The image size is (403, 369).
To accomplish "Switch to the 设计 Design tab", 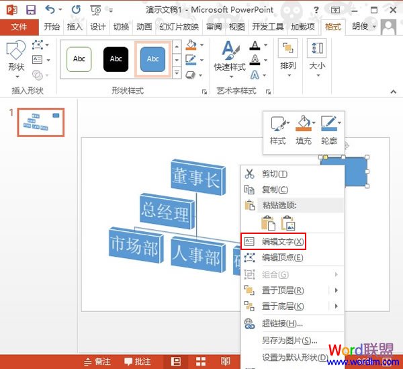I will point(97,26).
